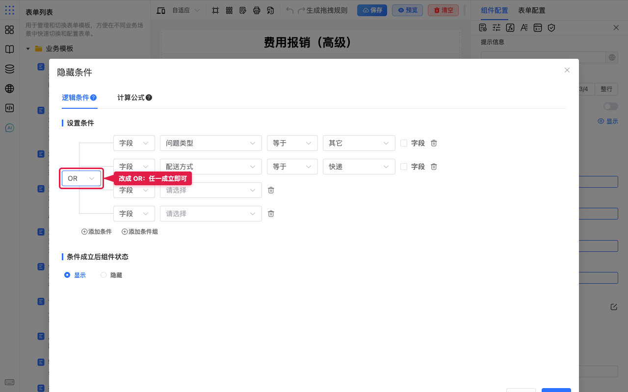Click 添加条件组 to add a condition group
Image resolution: width=628 pixels, height=392 pixels.
[x=140, y=232]
